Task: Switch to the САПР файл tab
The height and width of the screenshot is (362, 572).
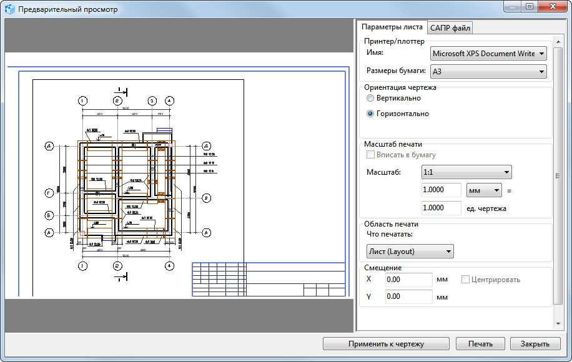Action: (x=450, y=27)
